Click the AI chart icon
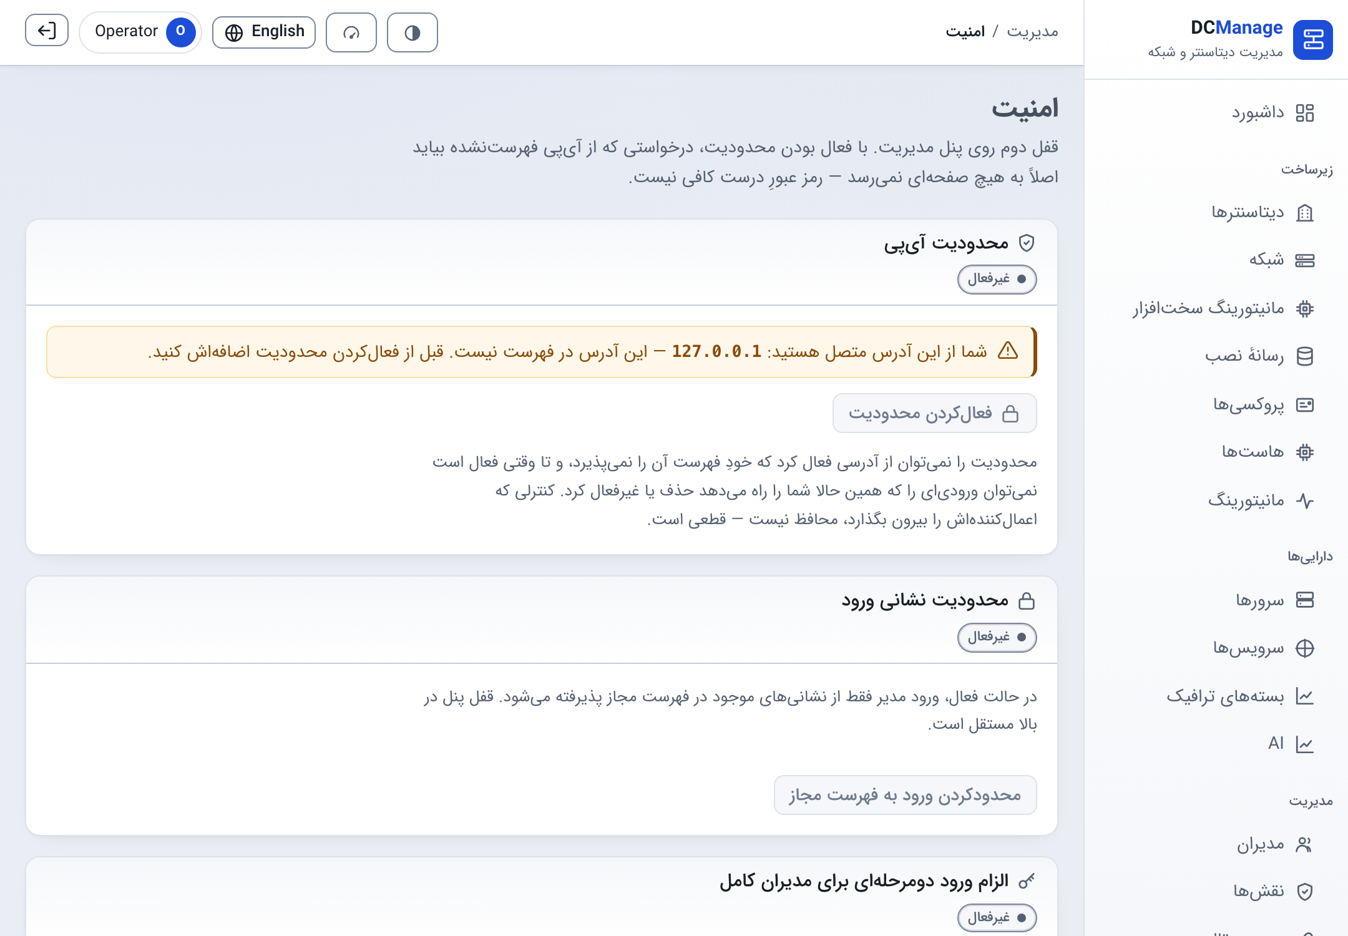 click(1305, 744)
